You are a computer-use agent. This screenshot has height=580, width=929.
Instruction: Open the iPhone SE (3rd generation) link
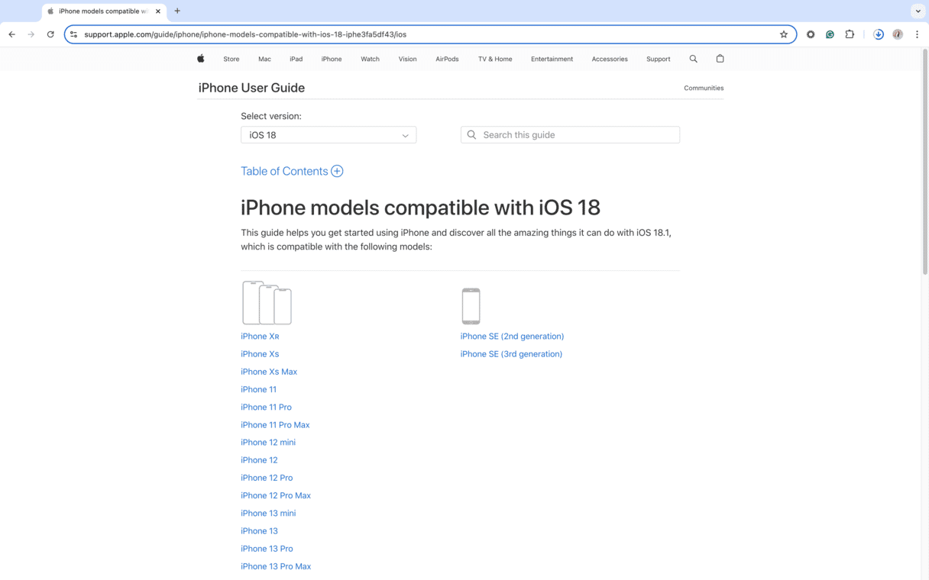click(511, 354)
